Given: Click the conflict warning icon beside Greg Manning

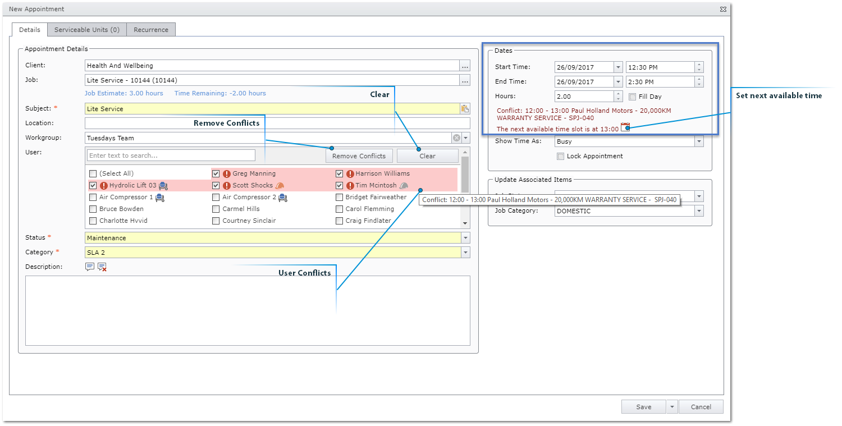Looking at the screenshot, I should pos(227,174).
